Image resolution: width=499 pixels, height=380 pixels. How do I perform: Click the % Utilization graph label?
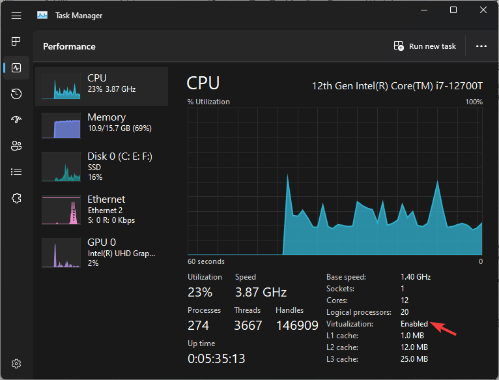tap(208, 102)
